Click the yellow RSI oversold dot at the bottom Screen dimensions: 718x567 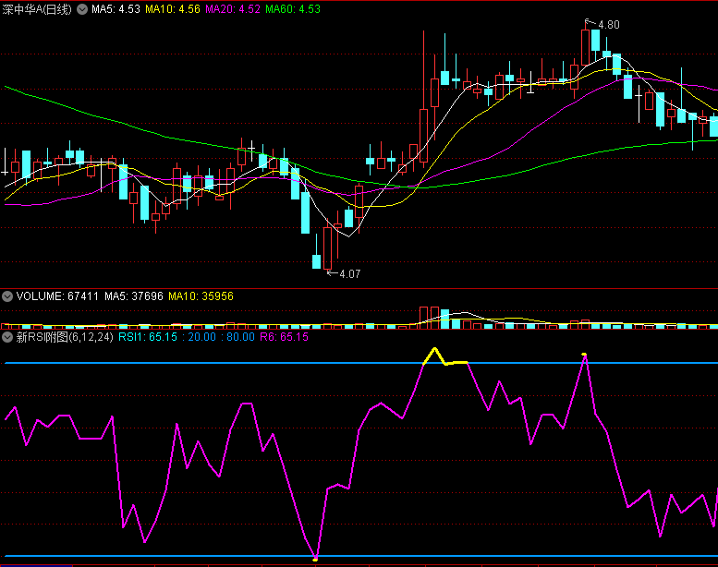(x=315, y=560)
